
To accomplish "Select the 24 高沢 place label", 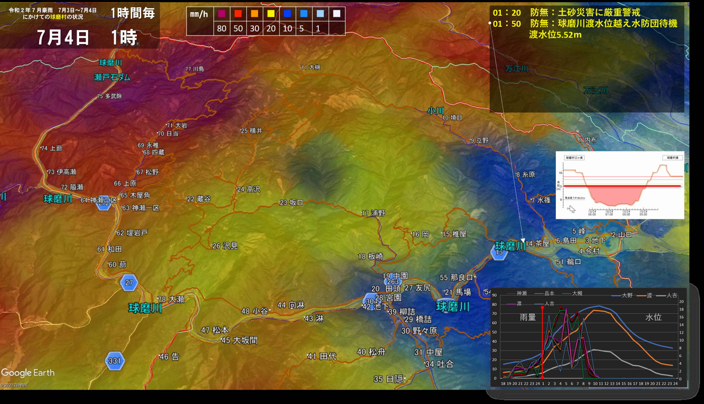I will pyautogui.click(x=249, y=189).
